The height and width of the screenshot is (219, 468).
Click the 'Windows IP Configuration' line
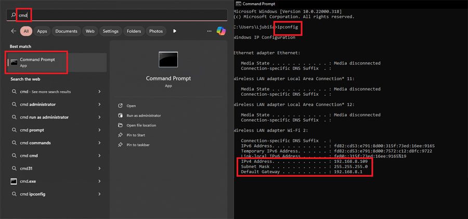point(265,37)
